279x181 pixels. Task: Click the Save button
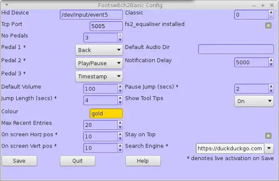click(x=19, y=161)
